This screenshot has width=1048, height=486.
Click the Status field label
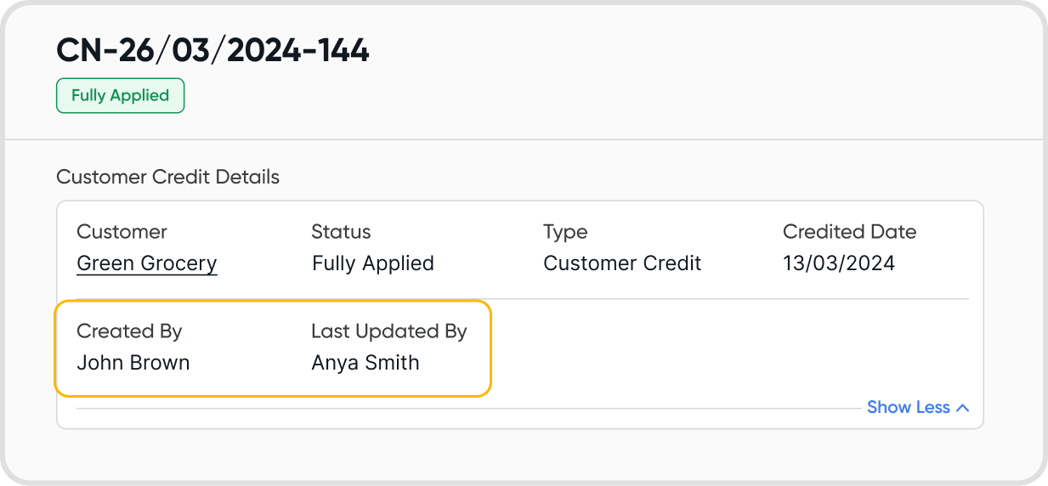(341, 232)
